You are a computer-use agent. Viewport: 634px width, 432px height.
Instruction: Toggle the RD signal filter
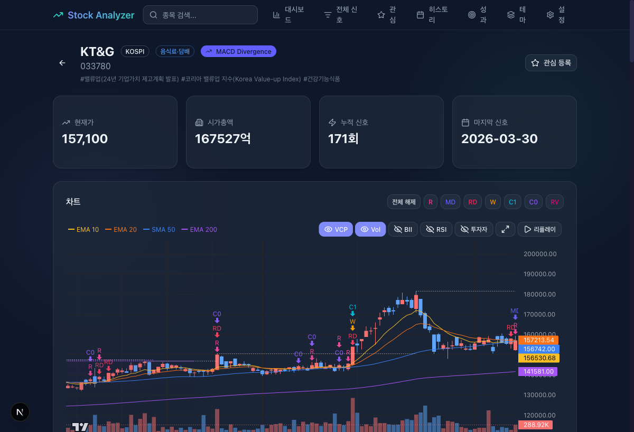click(x=473, y=202)
